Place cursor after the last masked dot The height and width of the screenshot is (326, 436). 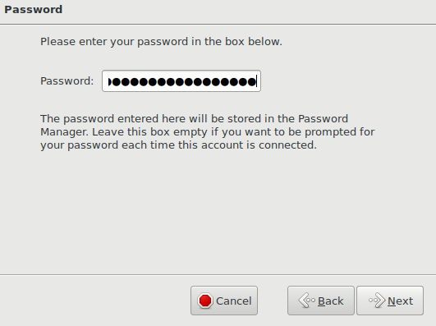258,82
